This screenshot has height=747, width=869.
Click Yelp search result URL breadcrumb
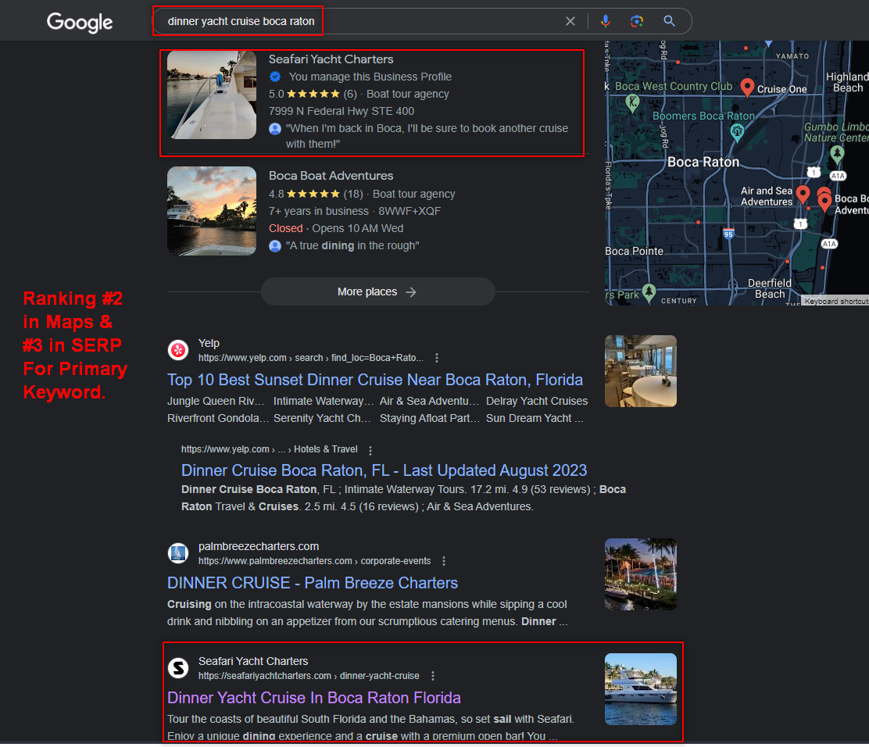click(x=311, y=358)
